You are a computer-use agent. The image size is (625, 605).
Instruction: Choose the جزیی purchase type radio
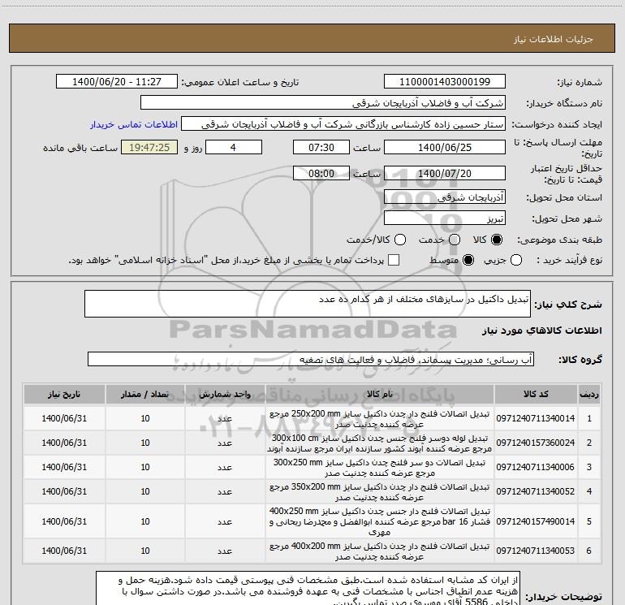point(516,260)
